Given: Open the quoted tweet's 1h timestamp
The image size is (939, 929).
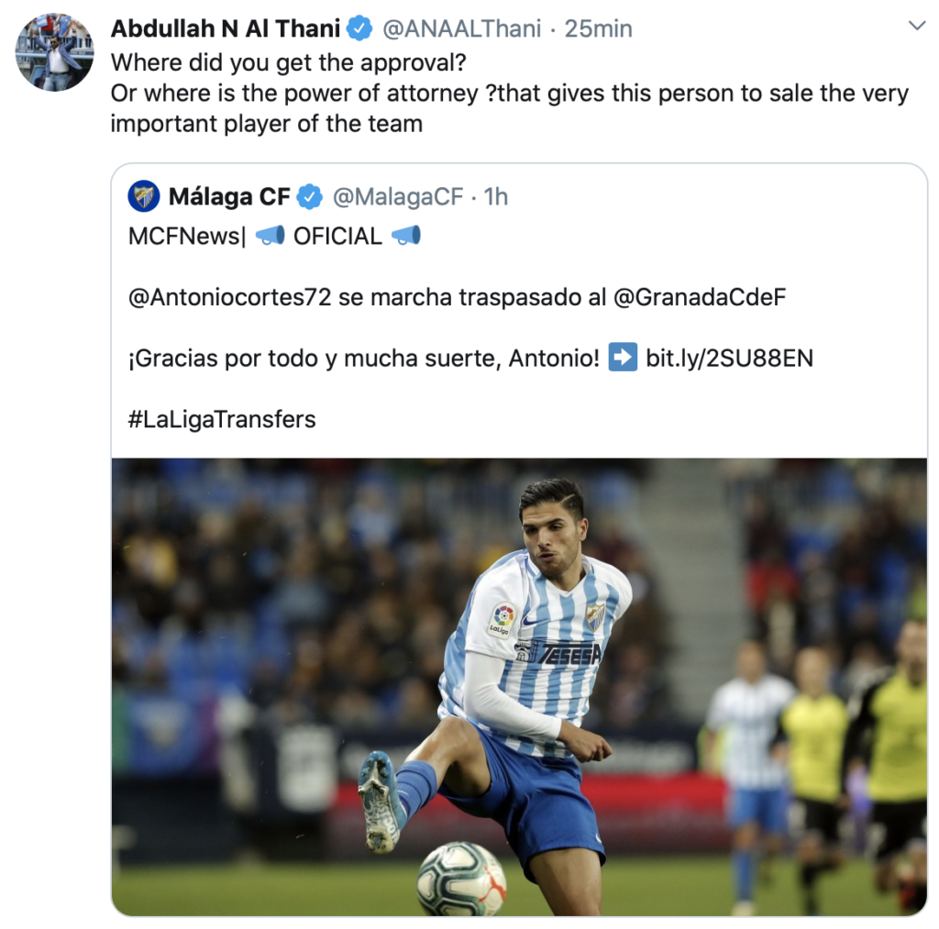Looking at the screenshot, I should pos(496,196).
